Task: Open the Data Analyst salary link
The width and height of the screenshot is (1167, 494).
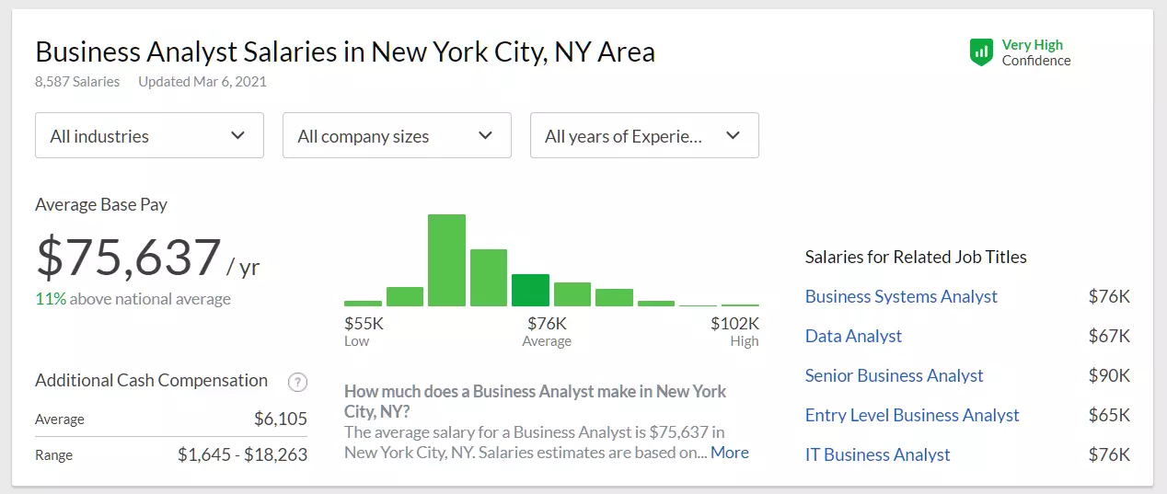Action: (853, 336)
